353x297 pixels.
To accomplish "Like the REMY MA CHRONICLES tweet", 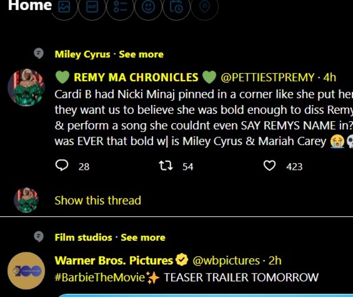I will (x=269, y=166).
